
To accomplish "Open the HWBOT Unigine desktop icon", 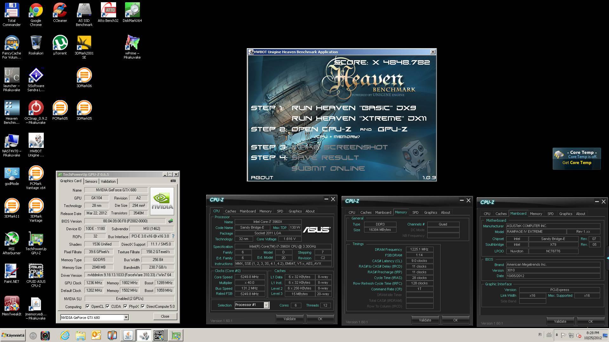I will click(x=36, y=145).
